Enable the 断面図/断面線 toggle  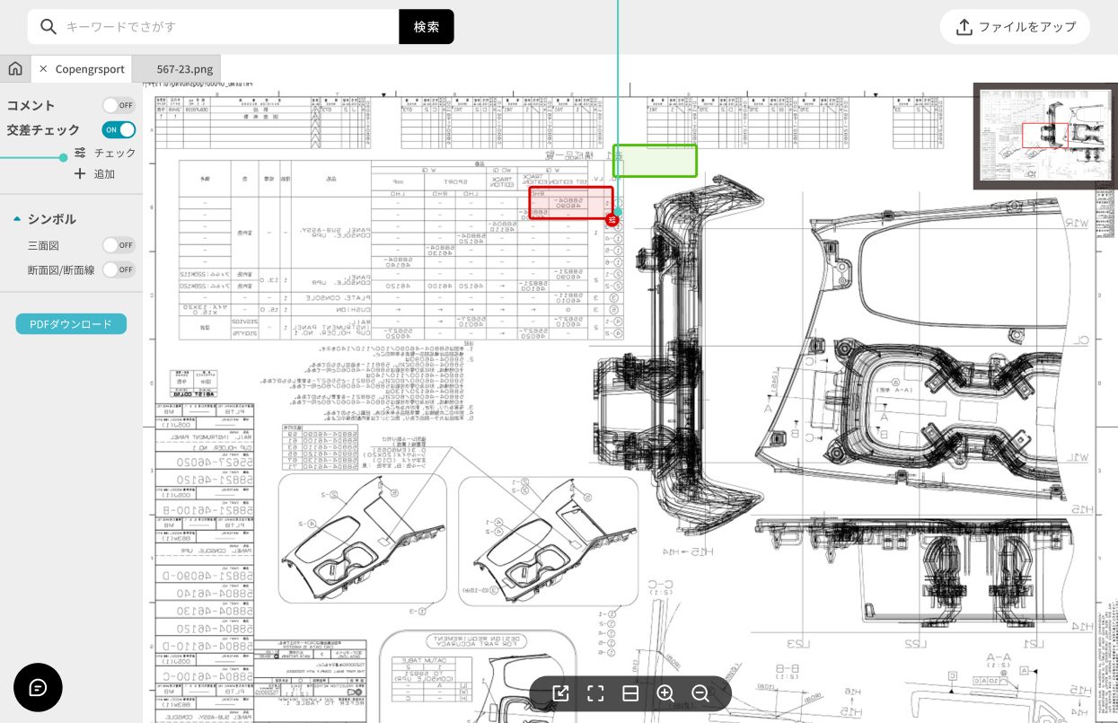(119, 269)
